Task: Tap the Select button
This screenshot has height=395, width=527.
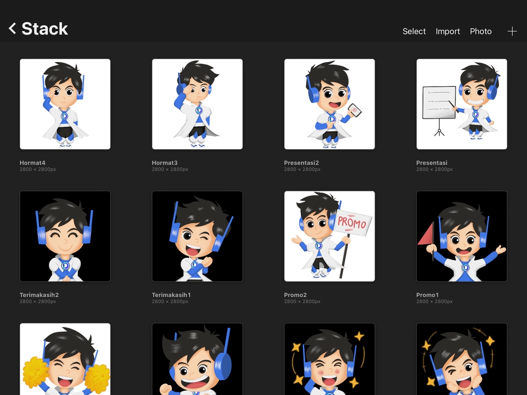Action: [414, 31]
